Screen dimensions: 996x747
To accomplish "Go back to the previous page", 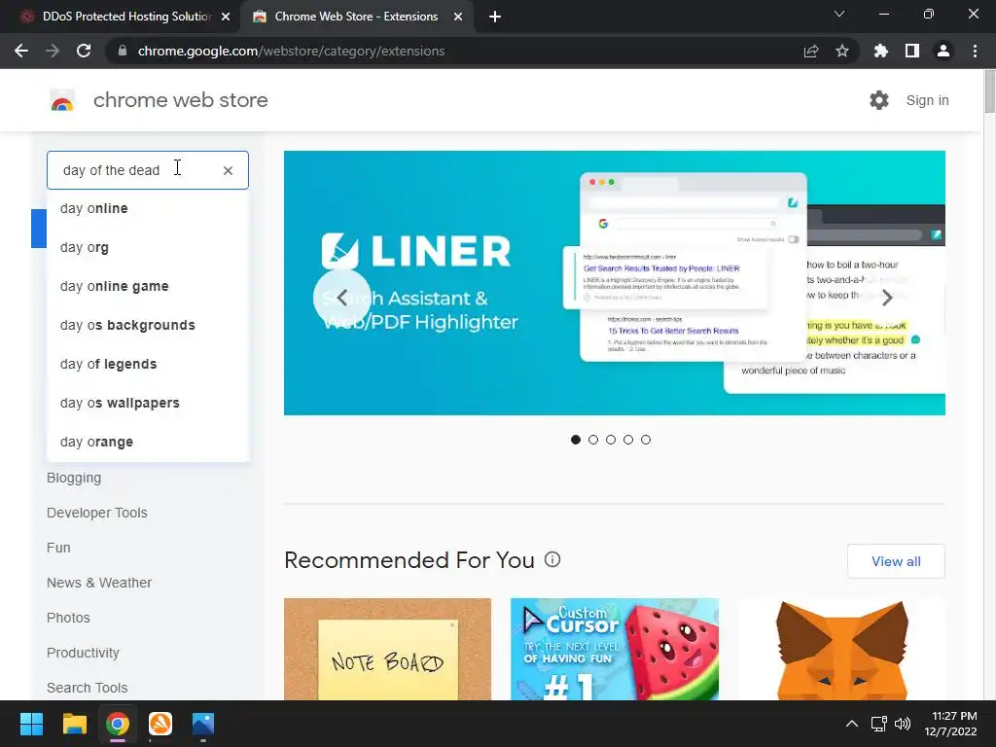I will pyautogui.click(x=21, y=51).
